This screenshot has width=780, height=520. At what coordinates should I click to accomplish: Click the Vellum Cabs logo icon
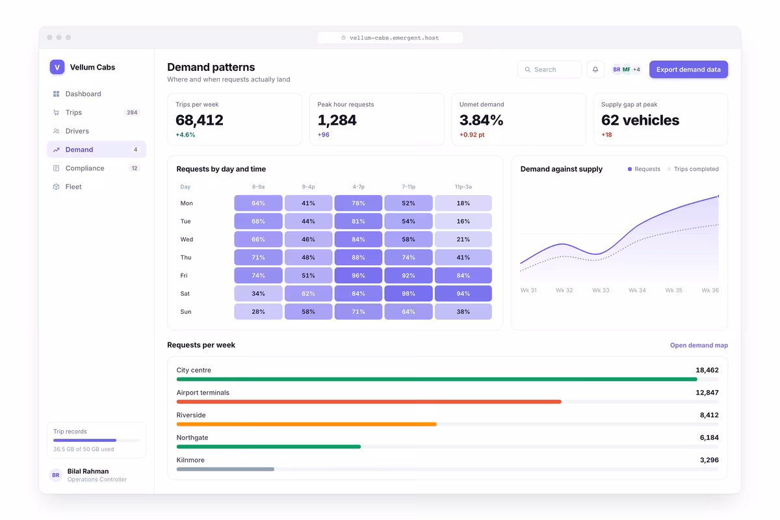click(57, 67)
